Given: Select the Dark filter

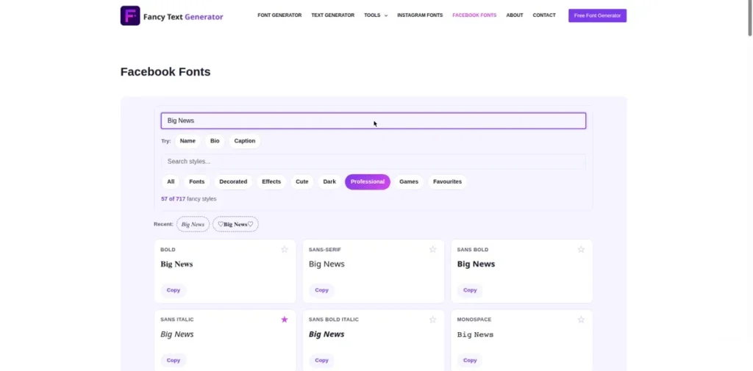Looking at the screenshot, I should [329, 182].
